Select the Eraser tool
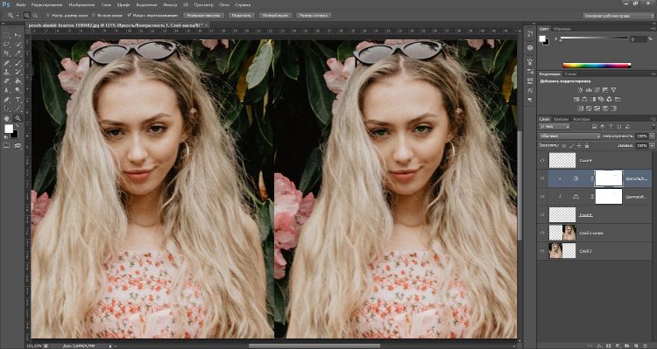Viewport: 657px width, 349px height. point(7,80)
